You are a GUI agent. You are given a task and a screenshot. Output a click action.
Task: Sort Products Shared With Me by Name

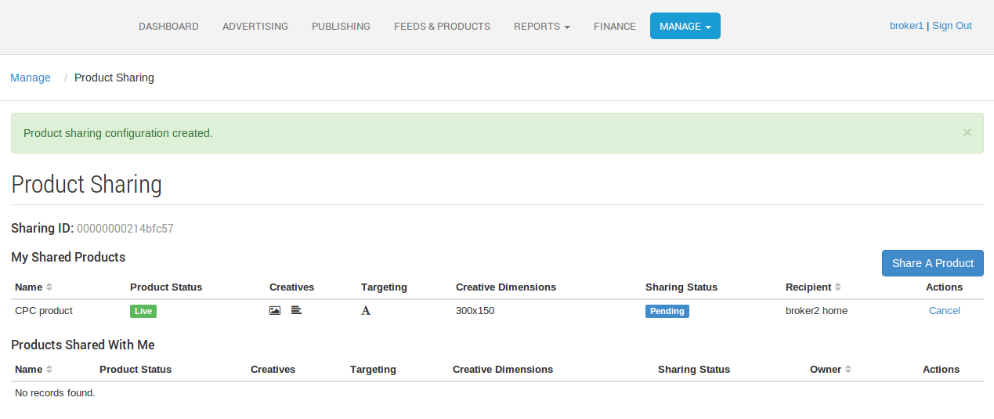34,370
